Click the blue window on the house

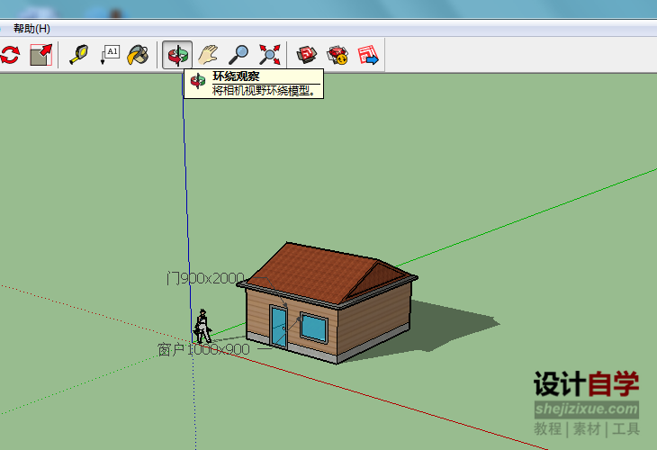(x=313, y=327)
